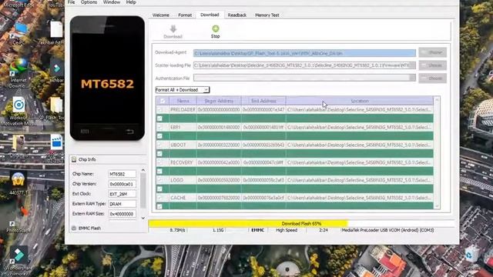Screen dimensions: 493x277
Task: Open the Options menu
Action: point(89,2)
